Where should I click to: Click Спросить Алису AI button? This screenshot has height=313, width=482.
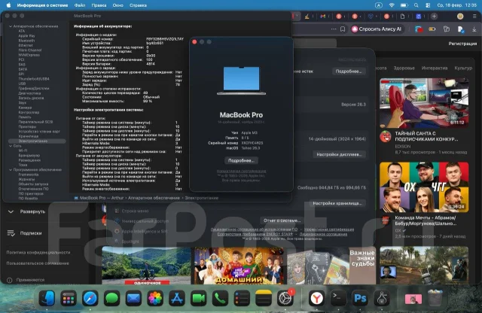pyautogui.click(x=377, y=29)
